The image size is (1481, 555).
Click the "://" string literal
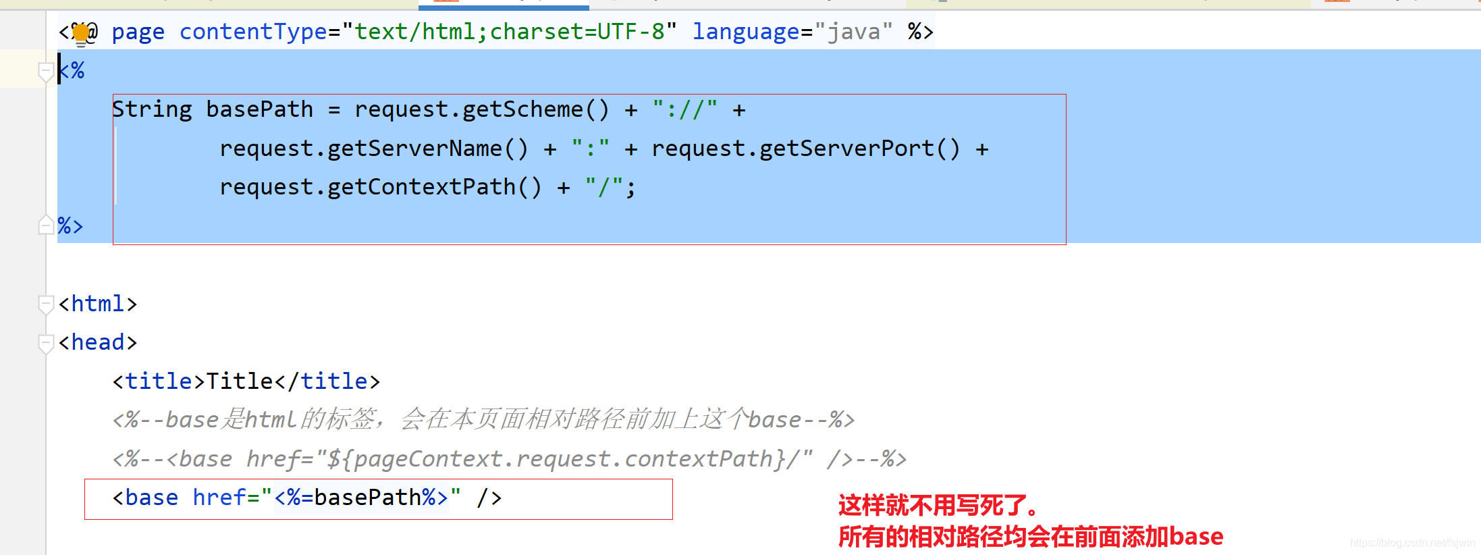685,109
